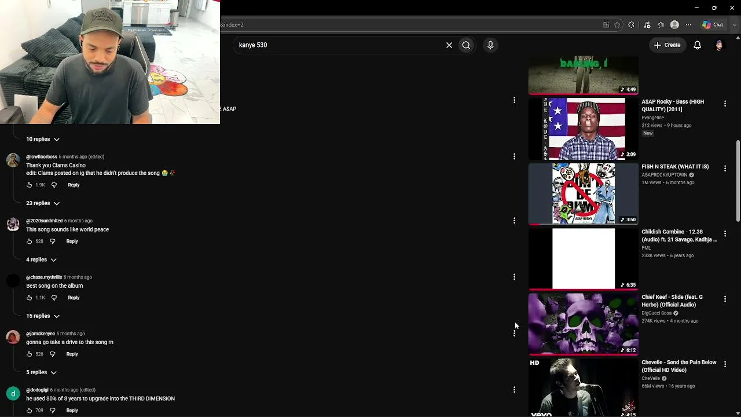The image size is (741, 417).
Task: Open action menu for @jamskeeyee comment
Action: coord(514,333)
